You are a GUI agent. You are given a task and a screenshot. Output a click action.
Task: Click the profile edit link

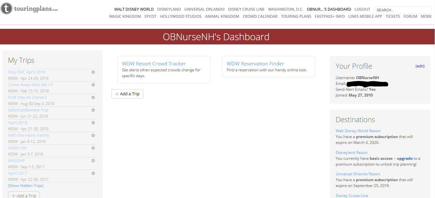click(420, 66)
